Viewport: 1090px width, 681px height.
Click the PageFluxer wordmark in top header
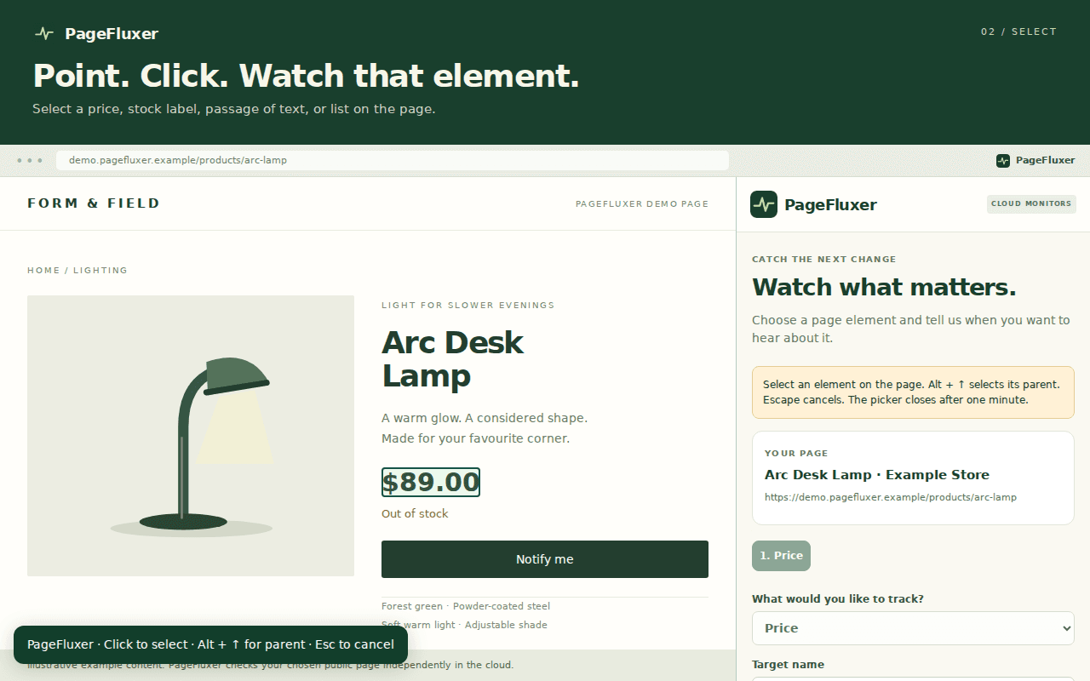pos(112,34)
